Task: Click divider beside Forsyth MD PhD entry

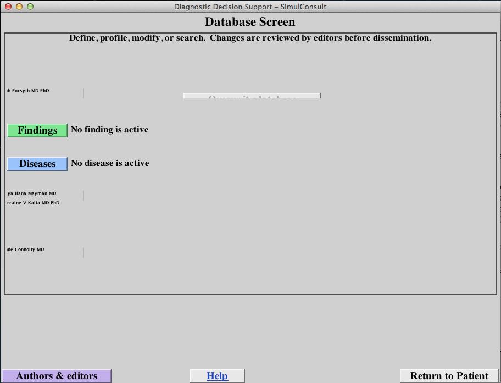Action: 83,93
